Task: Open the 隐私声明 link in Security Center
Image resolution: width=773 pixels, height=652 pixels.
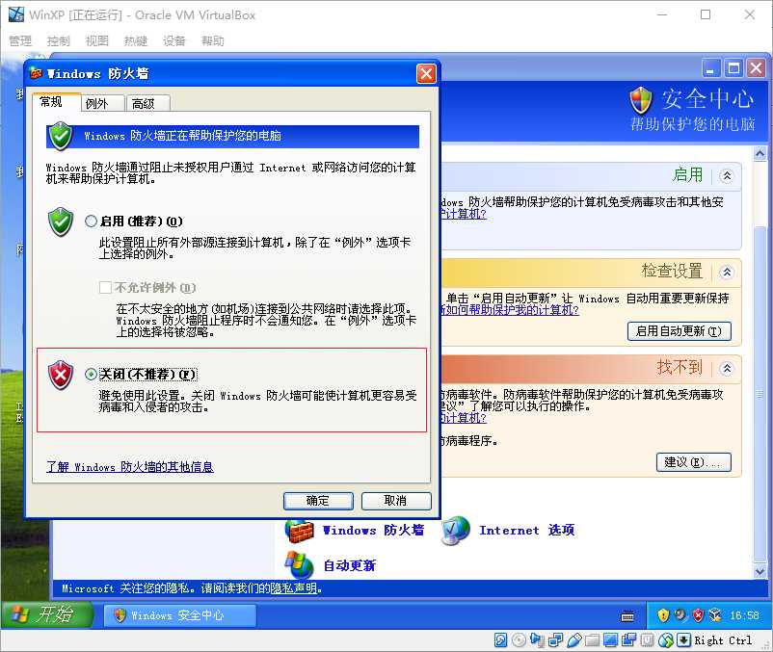Action: coord(294,588)
